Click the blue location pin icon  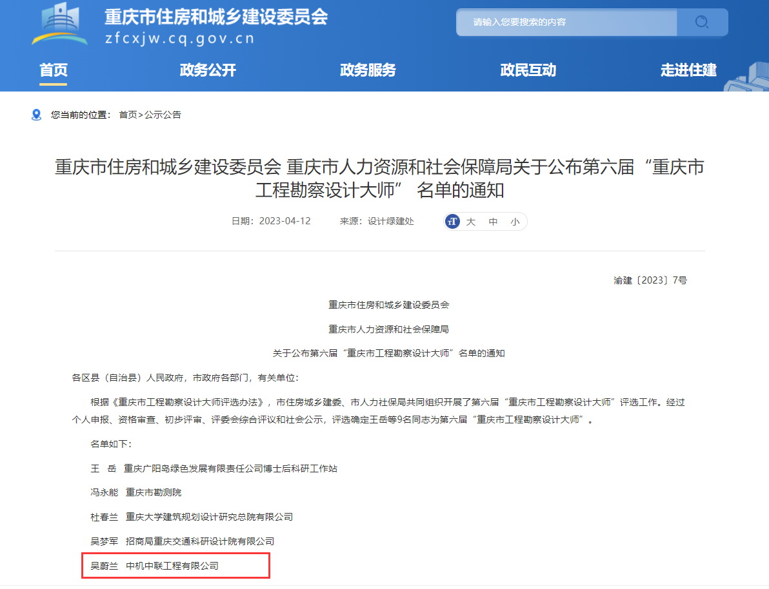(35, 115)
